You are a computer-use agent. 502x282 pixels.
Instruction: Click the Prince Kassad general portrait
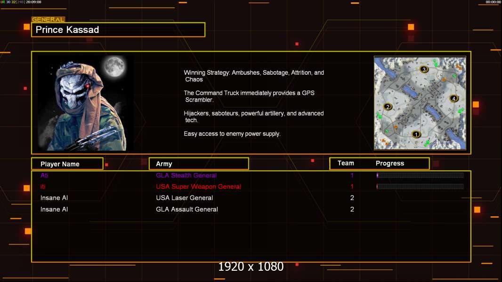[x=85, y=103]
